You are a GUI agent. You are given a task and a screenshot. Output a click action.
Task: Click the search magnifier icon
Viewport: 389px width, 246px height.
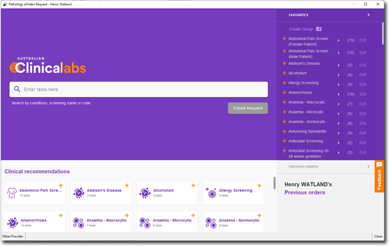click(x=17, y=89)
